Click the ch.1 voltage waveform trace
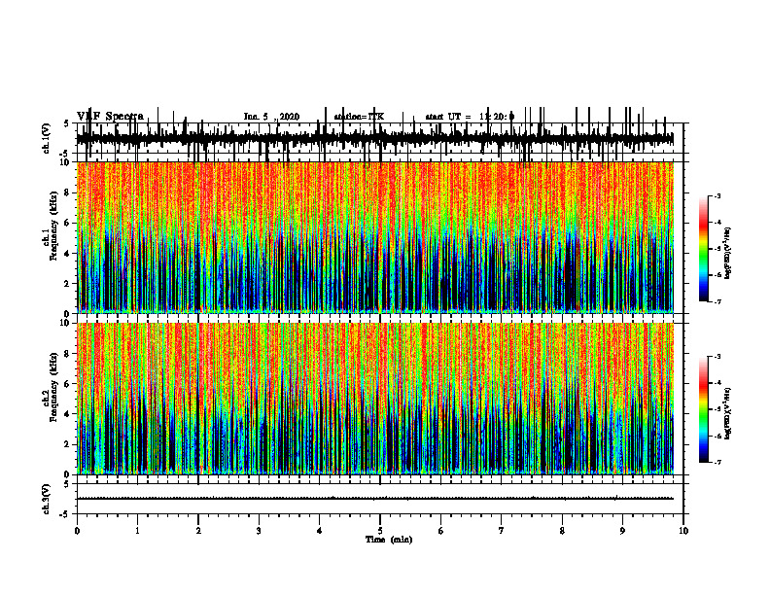Viewport: 770px width, 595px height. (x=375, y=138)
